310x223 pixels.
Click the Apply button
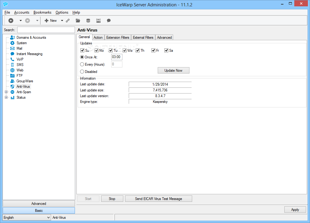pos(295,209)
